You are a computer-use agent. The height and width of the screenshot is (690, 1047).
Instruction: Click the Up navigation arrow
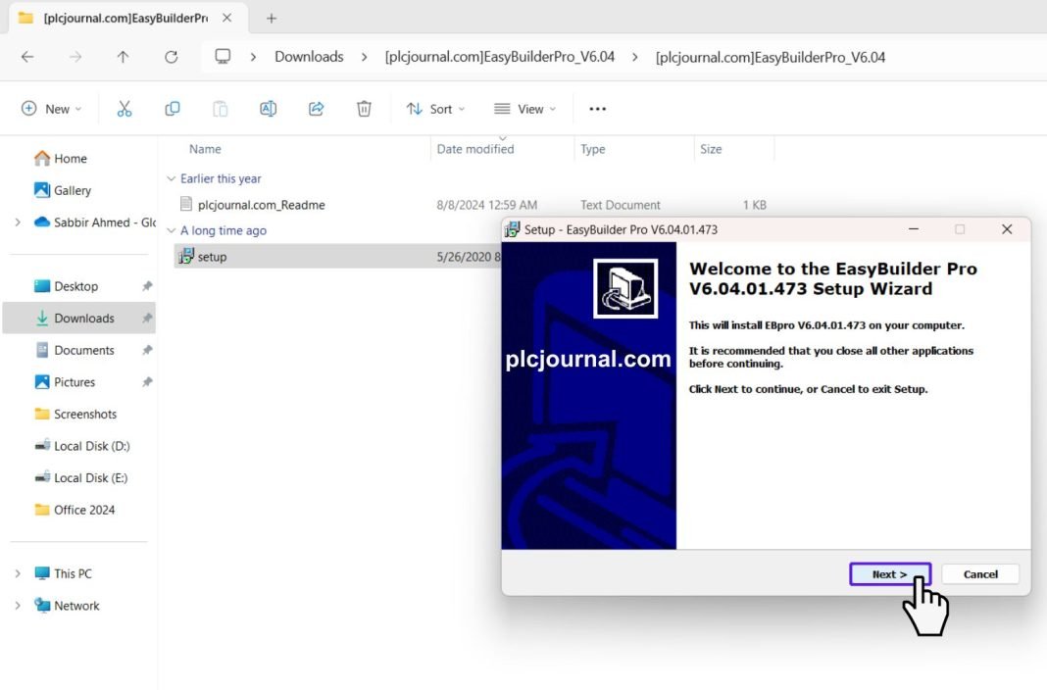122,57
